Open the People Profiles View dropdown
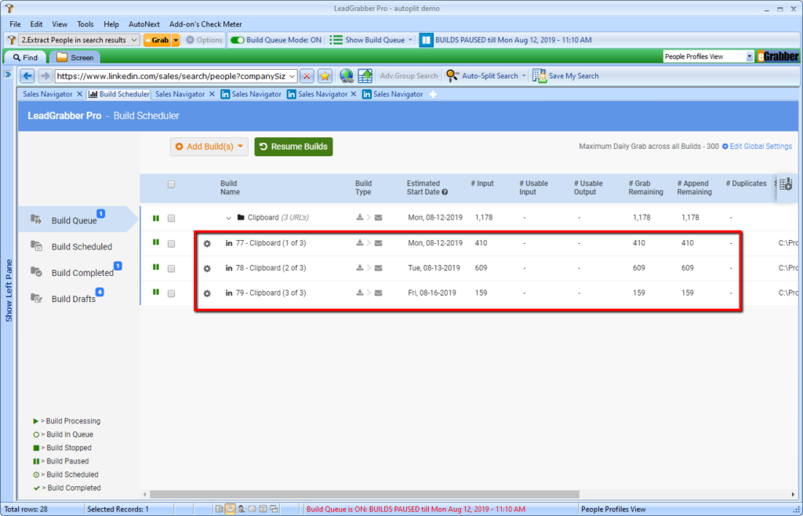This screenshot has width=803, height=516. tap(750, 56)
